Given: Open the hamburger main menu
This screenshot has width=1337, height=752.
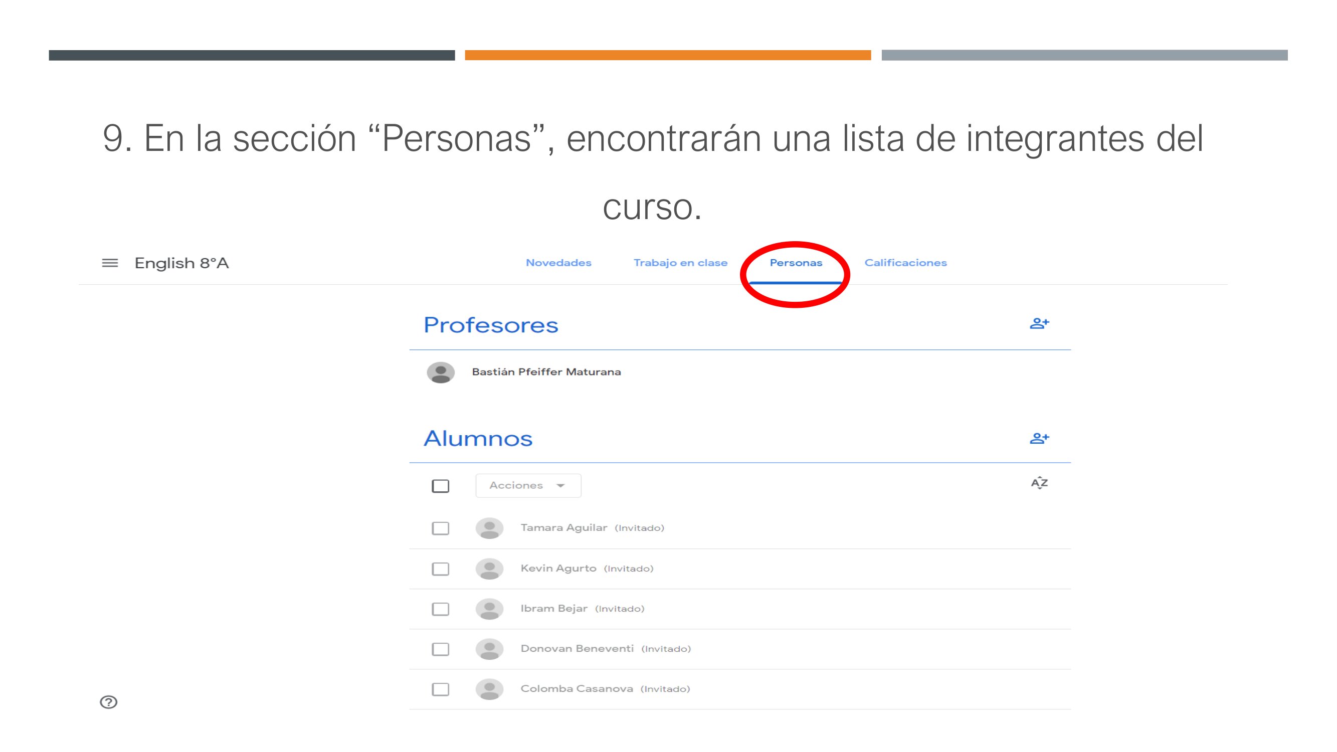Looking at the screenshot, I should click(x=109, y=263).
